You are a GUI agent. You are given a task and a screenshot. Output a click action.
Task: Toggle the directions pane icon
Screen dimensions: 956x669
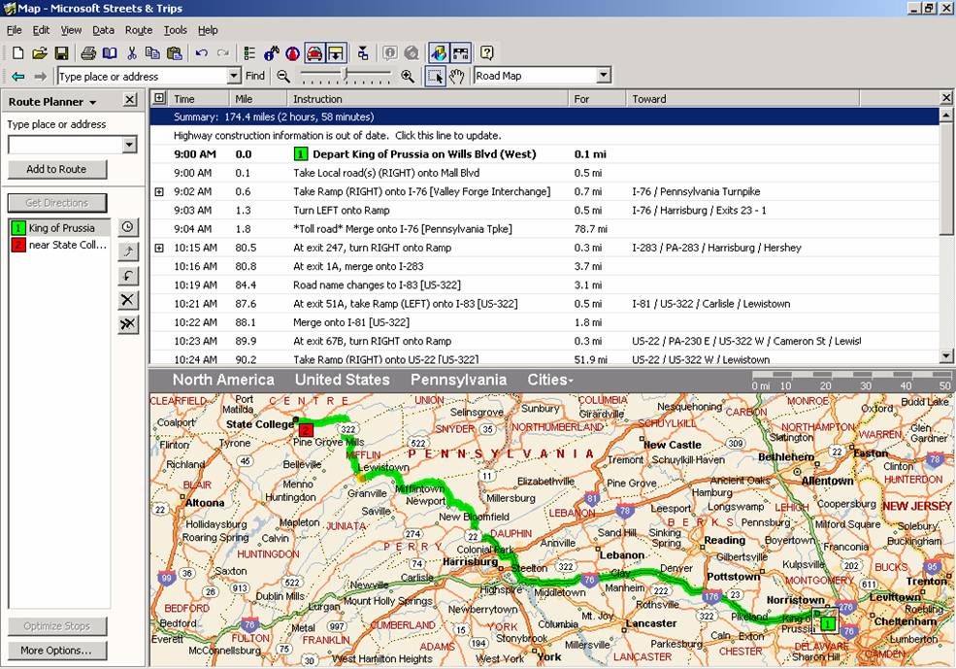(x=336, y=53)
